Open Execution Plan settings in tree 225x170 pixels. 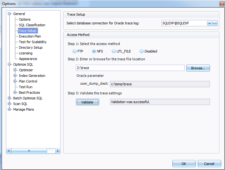[x=30, y=36]
